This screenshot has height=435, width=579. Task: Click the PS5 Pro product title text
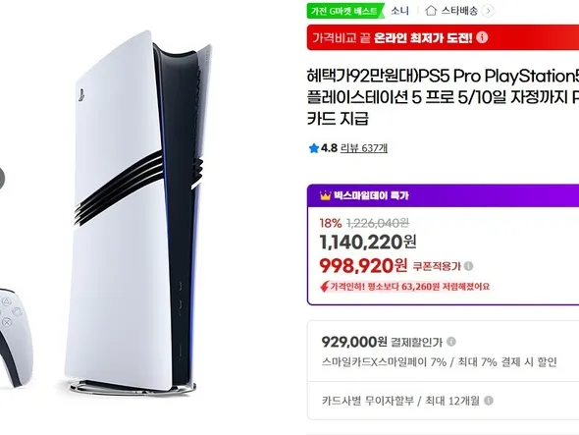pos(443,97)
